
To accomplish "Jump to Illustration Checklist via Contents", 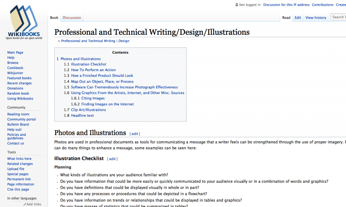I will pyautogui.click(x=89, y=64).
